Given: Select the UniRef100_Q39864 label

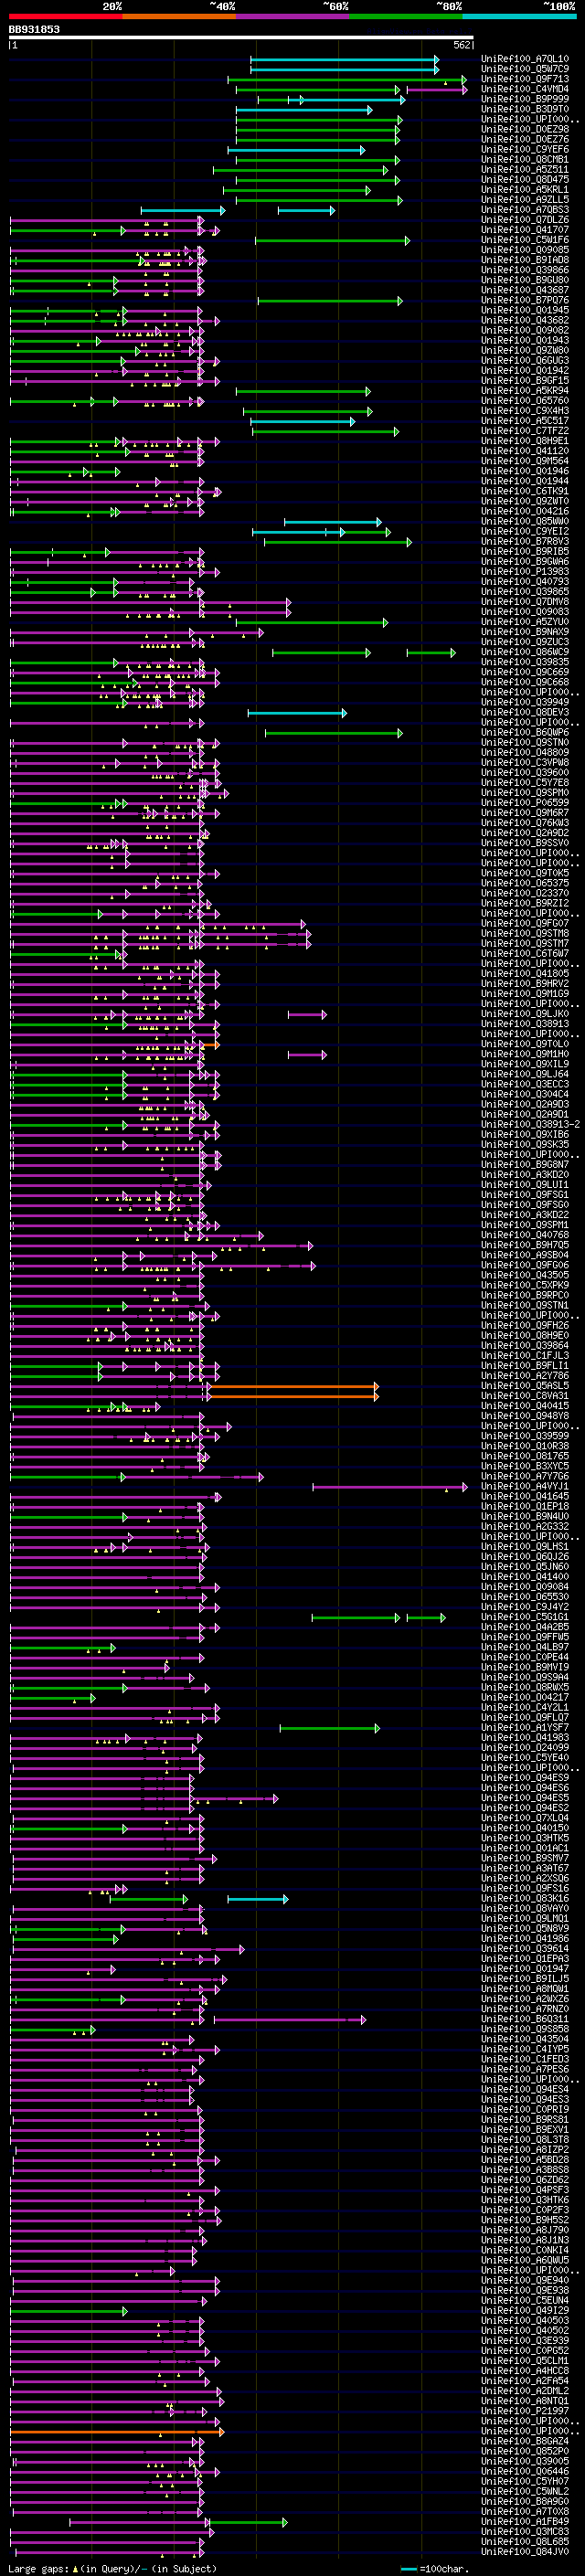Looking at the screenshot, I should click(x=525, y=1345).
